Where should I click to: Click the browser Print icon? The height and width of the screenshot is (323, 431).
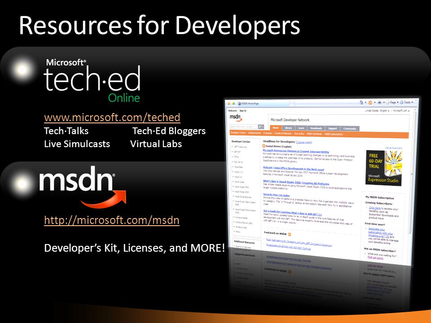tap(379, 102)
